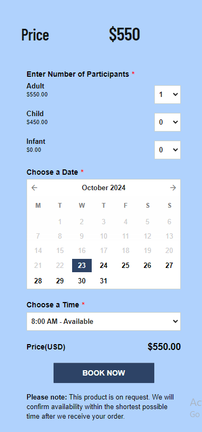This screenshot has width=202, height=432.
Task: Click the $550.00 total price
Action: [164, 347]
